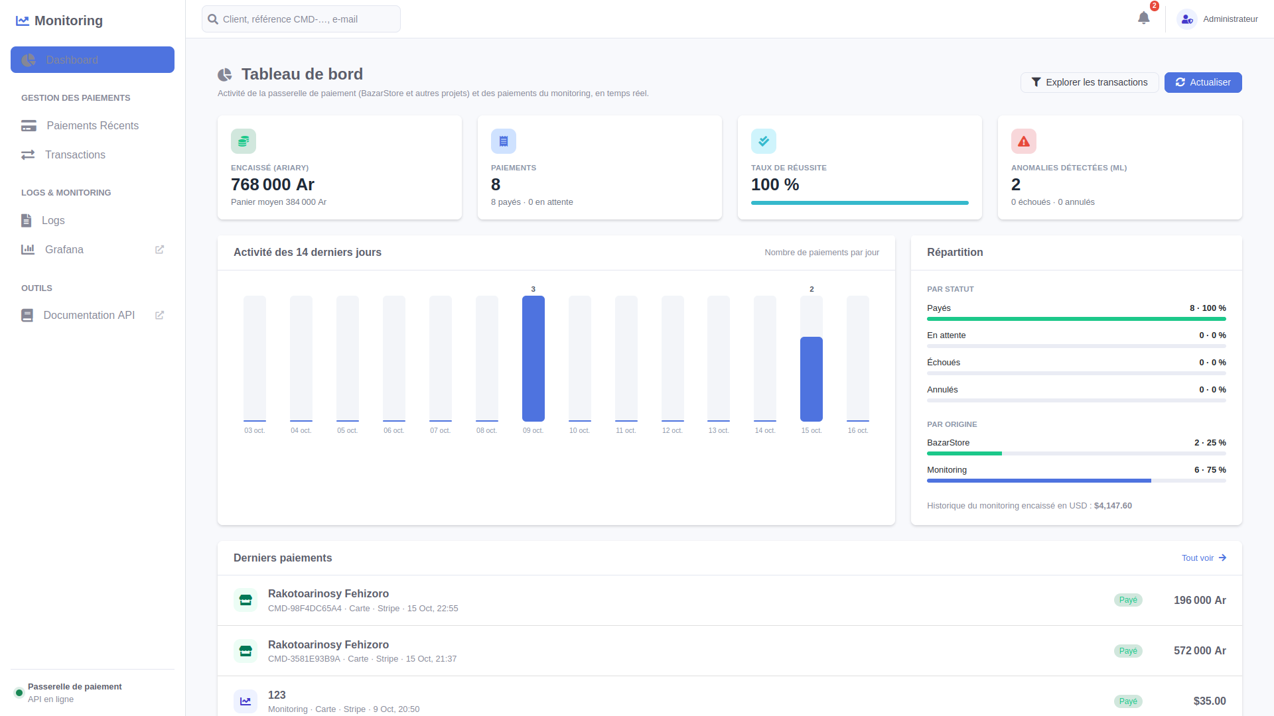Click the search magnifier icon

[x=213, y=19]
